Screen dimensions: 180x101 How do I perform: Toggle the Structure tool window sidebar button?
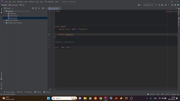1,86
